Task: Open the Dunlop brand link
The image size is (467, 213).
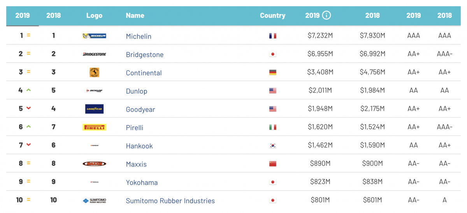Action: coord(137,91)
